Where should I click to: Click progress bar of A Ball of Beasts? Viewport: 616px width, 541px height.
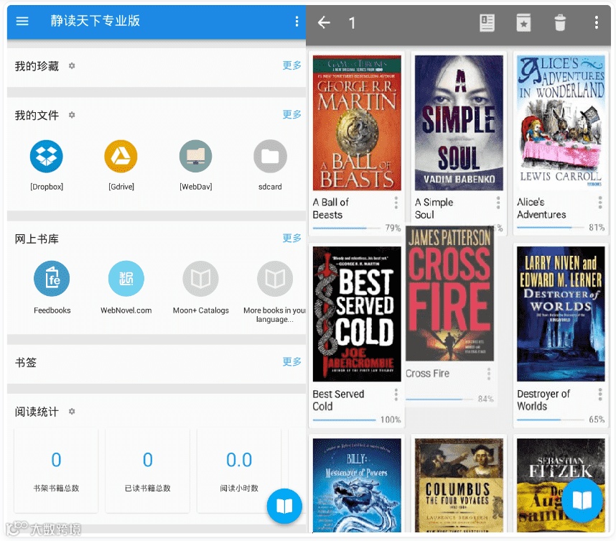click(347, 228)
